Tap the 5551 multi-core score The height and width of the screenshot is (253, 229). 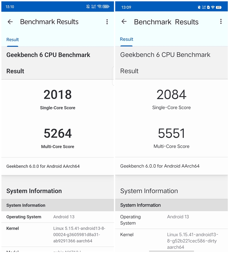tap(171, 134)
